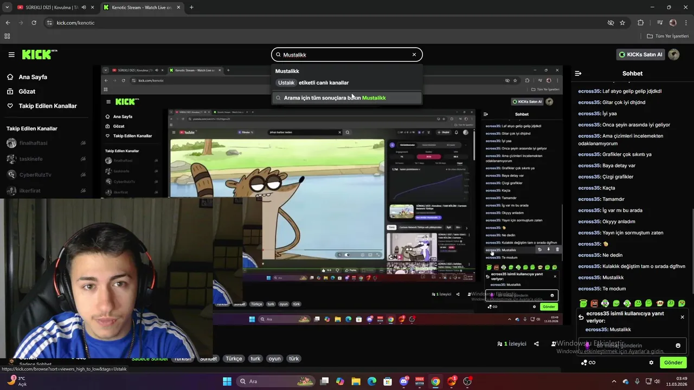Image resolution: width=694 pixels, height=390 pixels.
Task: Reload the page
Action: (34, 23)
